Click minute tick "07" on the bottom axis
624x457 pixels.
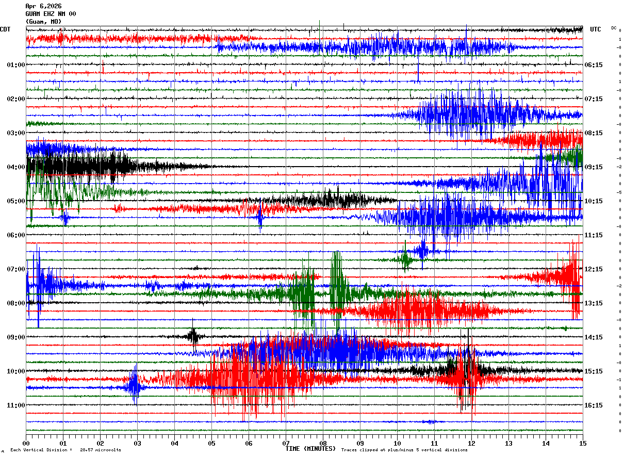click(x=286, y=443)
